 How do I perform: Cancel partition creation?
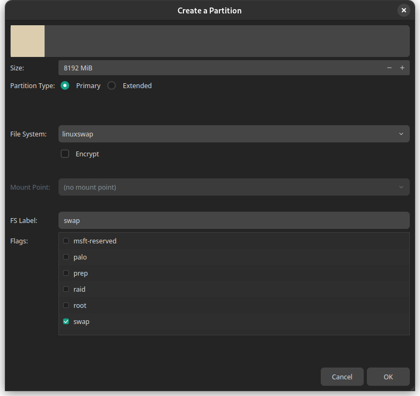pos(342,377)
